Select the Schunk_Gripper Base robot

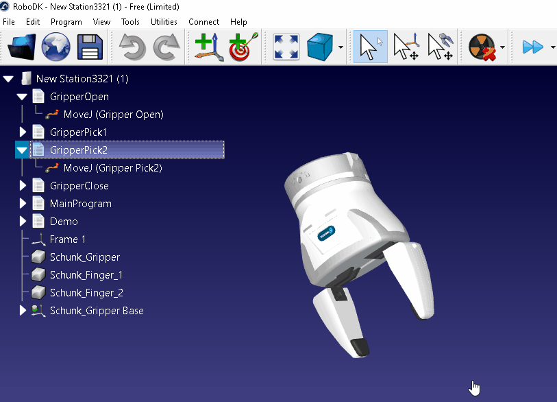pos(97,310)
